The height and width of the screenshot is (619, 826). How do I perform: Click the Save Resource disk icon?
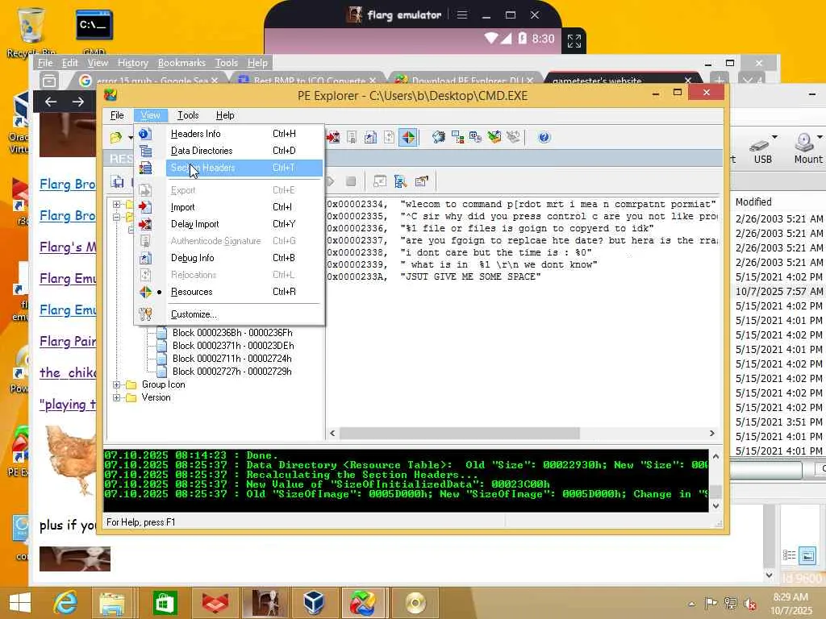pyautogui.click(x=118, y=182)
